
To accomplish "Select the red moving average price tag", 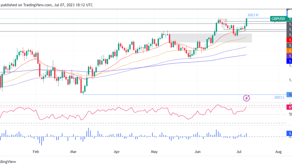I will pos(289,40).
